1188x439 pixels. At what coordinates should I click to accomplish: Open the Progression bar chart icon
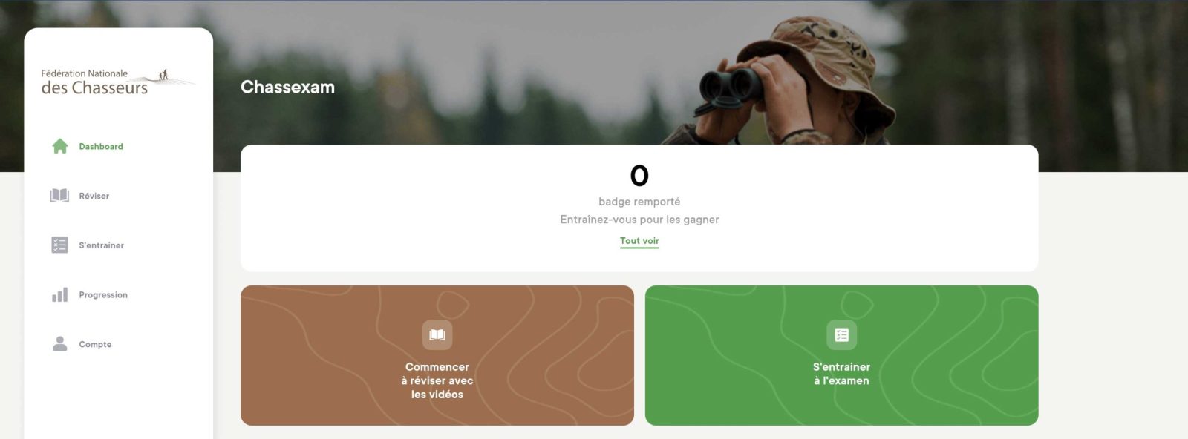point(59,294)
